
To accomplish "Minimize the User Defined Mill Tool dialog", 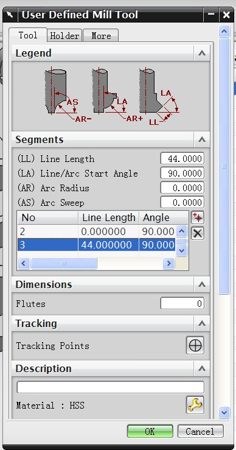I will 211,15.
